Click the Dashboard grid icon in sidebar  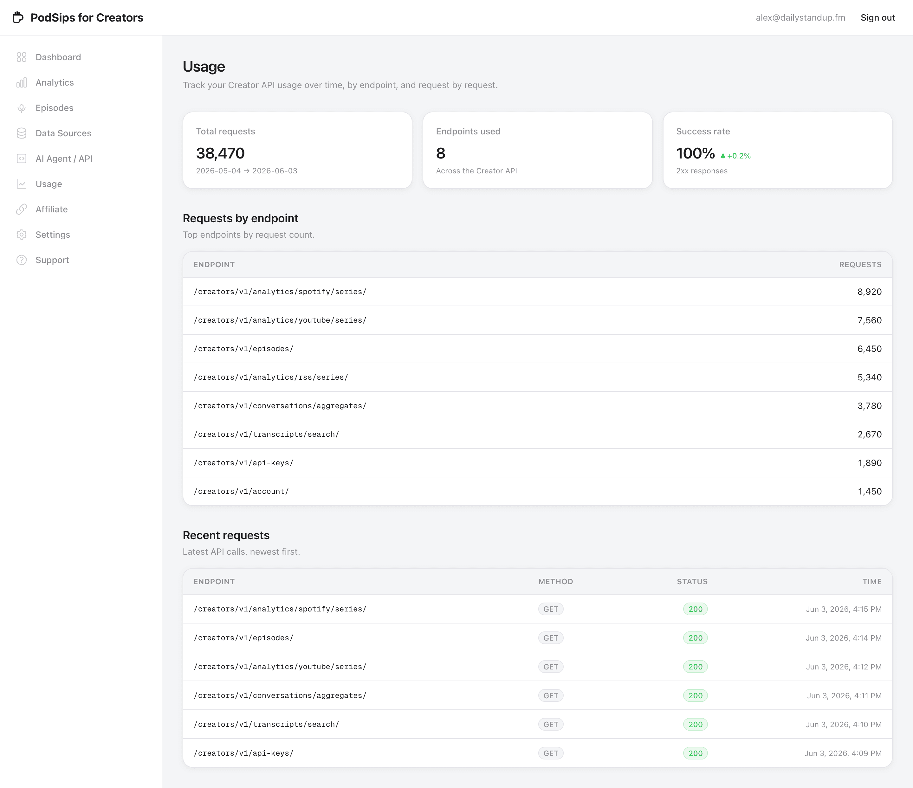pos(22,57)
